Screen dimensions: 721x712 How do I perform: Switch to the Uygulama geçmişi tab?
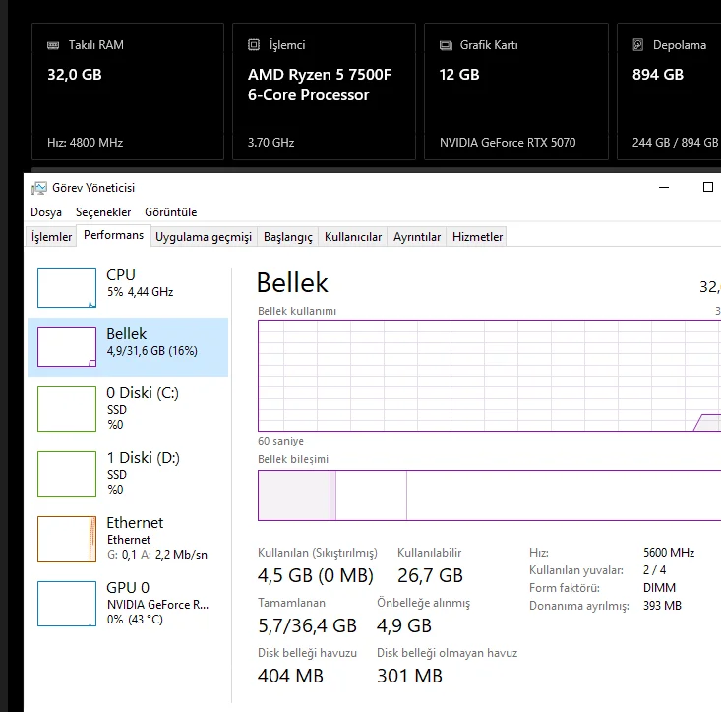pos(204,237)
